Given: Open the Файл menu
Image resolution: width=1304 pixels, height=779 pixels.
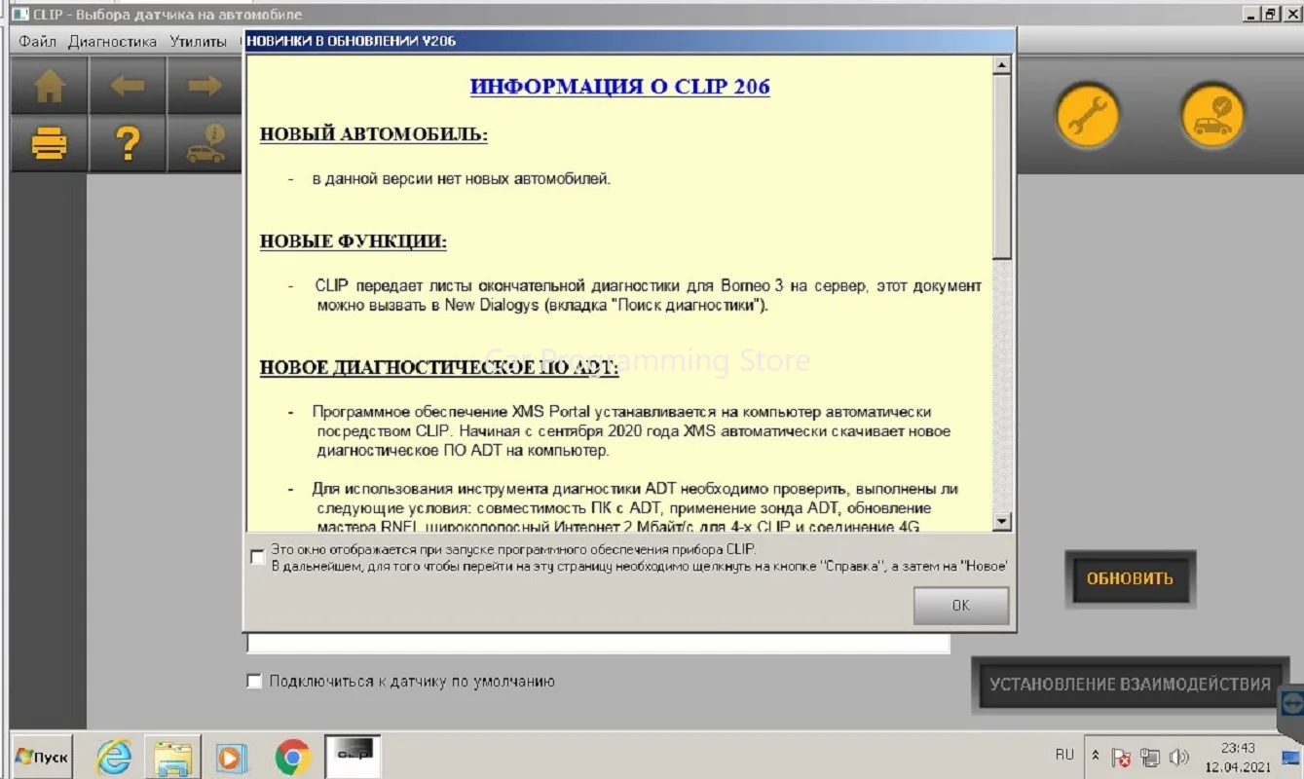Looking at the screenshot, I should click(37, 42).
